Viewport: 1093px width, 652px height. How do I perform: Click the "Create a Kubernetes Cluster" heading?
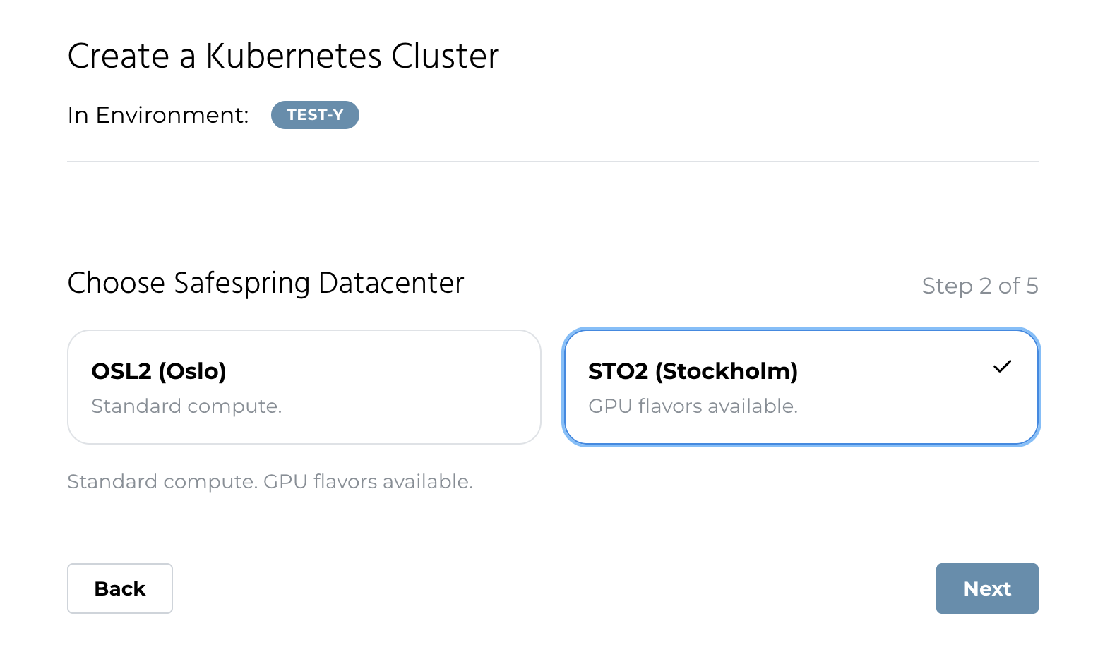click(x=283, y=56)
